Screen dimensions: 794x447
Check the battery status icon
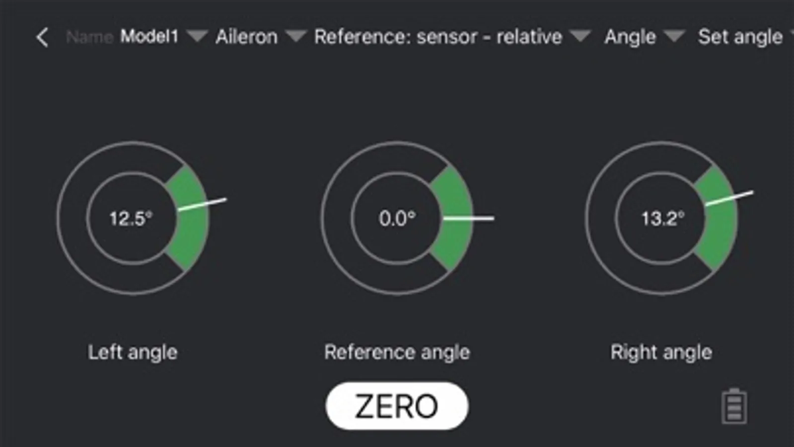(x=734, y=406)
